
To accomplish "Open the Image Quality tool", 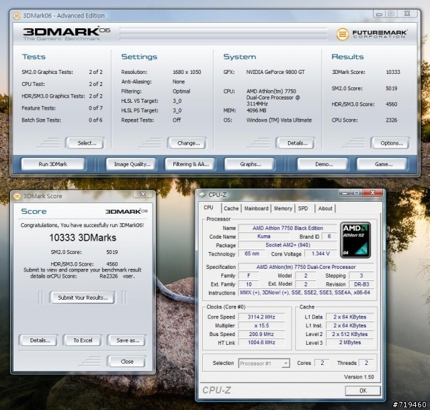I will 131,164.
